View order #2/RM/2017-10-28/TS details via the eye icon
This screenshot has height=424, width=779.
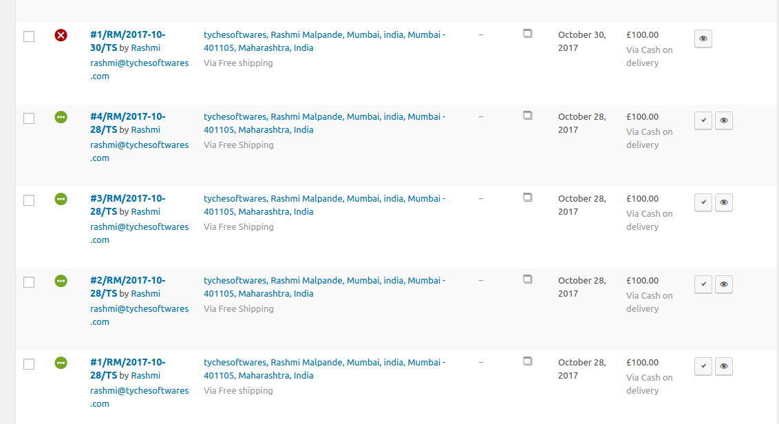723,284
